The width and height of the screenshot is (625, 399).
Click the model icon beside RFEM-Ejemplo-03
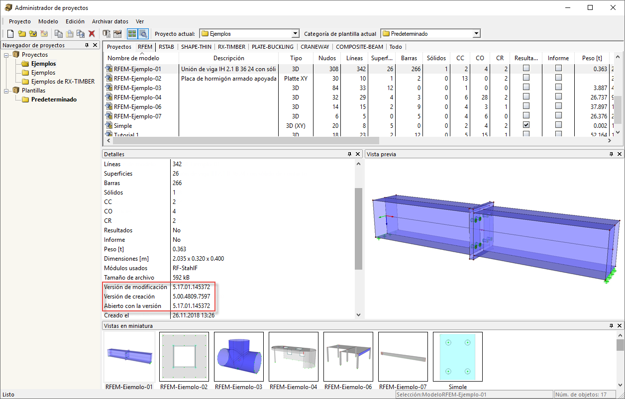[109, 88]
